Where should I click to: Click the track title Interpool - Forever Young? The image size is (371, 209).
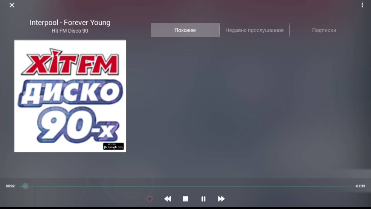[x=70, y=22]
